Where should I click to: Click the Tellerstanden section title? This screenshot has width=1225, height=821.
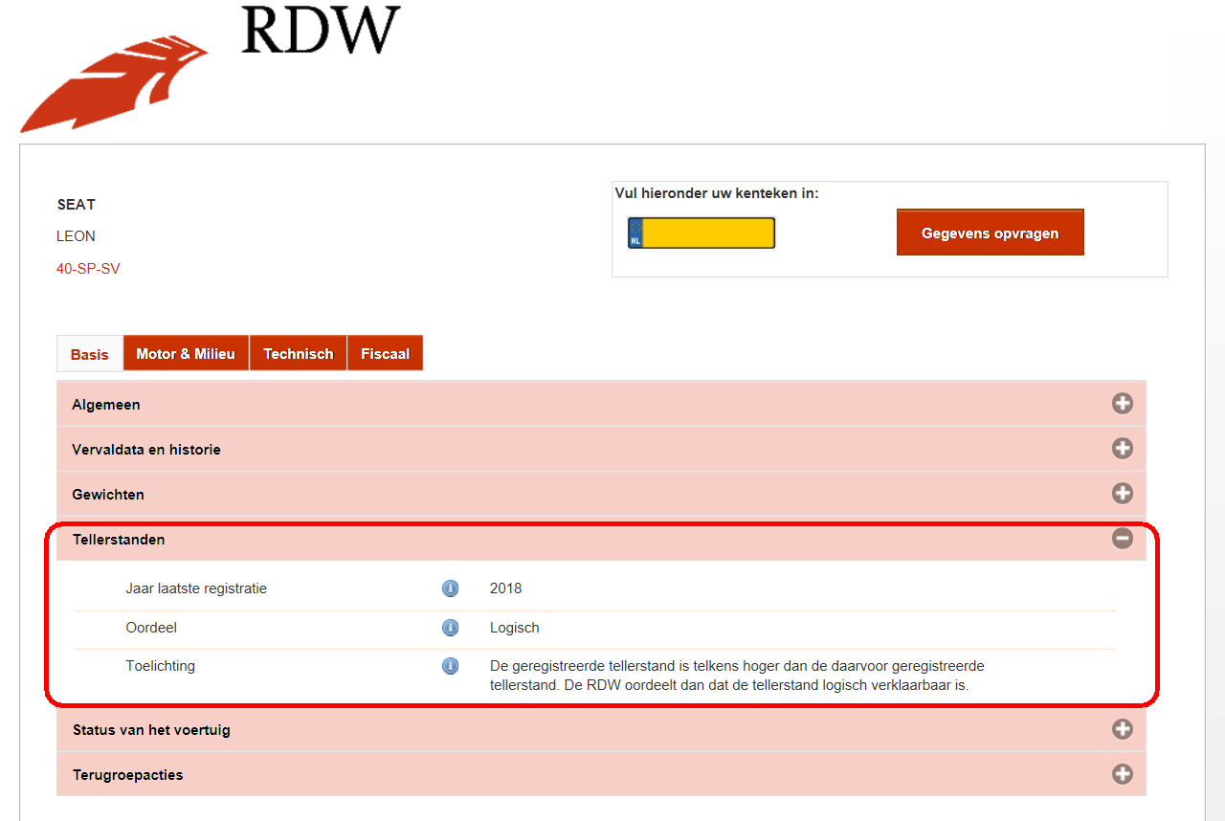click(x=119, y=540)
